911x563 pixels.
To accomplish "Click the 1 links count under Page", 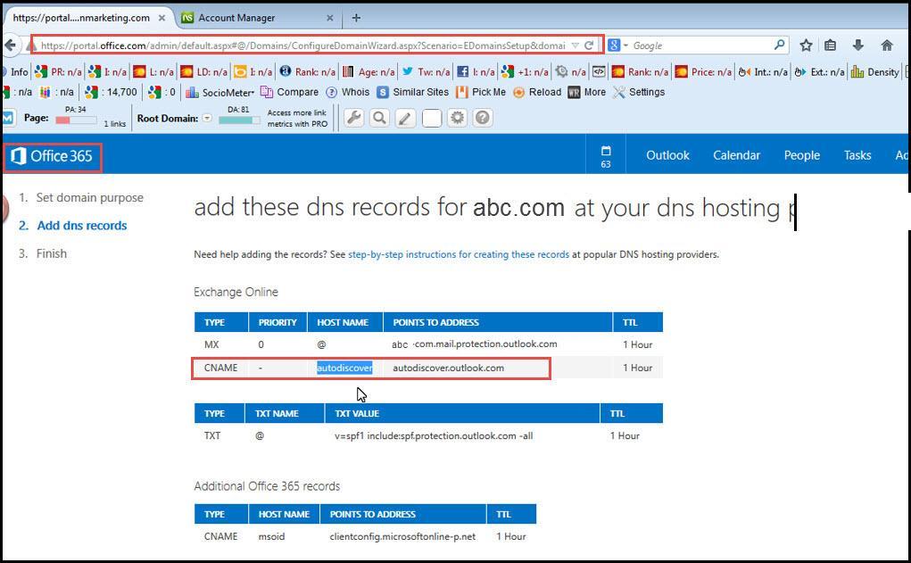I will (x=115, y=124).
